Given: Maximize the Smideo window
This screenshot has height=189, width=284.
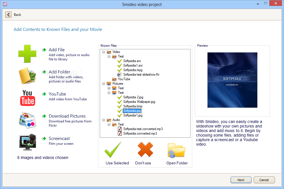Looking at the screenshot, I should [x=266, y=3].
